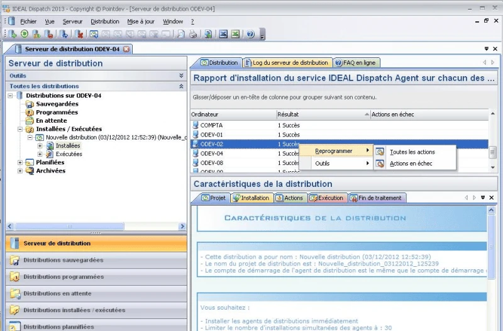503x331 pixels.
Task: Collapse the Toutes les distributions section chevron
Action: (181, 86)
